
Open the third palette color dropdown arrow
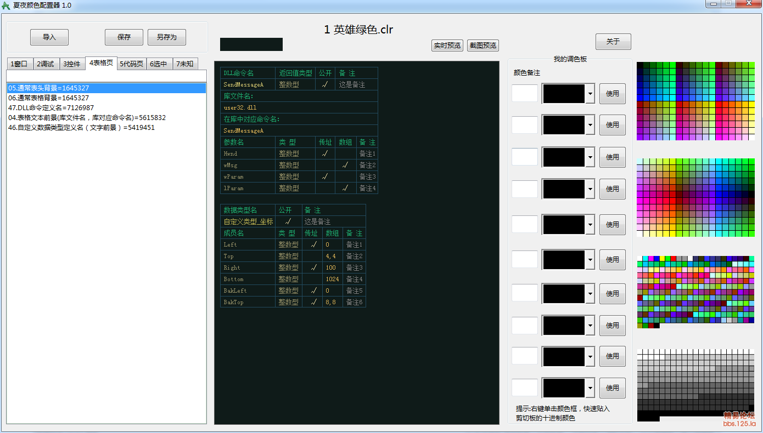click(x=590, y=157)
